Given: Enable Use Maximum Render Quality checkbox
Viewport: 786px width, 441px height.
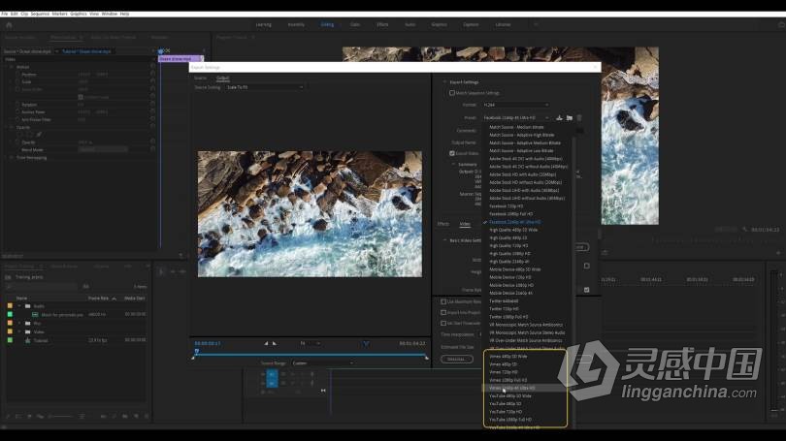Looking at the screenshot, I should (x=443, y=301).
